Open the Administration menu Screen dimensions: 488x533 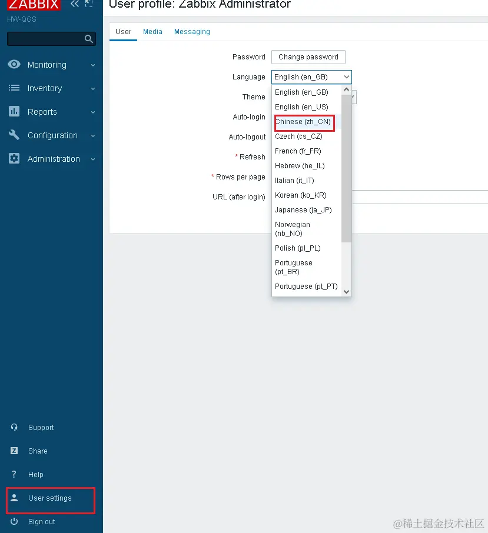coord(54,159)
